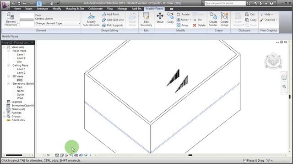Select the Move tool

point(160,18)
